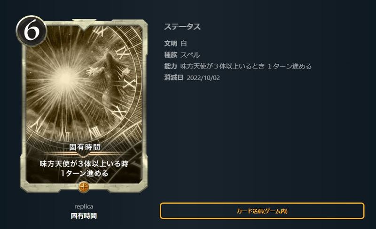Viewport: 376px width, 229px height.
Task: Click the top notch ornament of card frame
Action: (x=84, y=24)
